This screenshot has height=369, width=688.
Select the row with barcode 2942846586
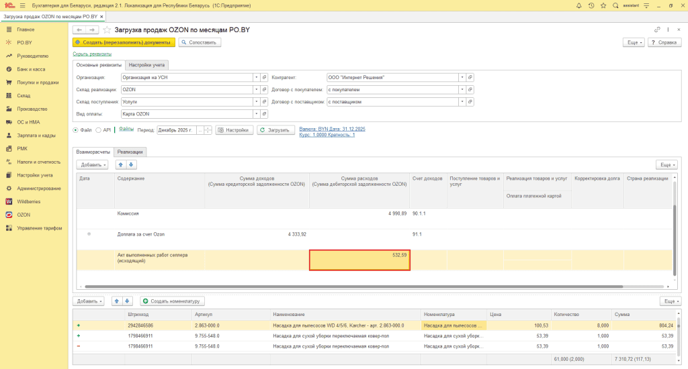coord(375,325)
